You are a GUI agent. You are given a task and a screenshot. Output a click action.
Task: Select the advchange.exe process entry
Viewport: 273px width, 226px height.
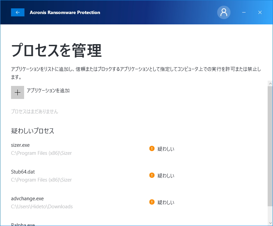[27, 199]
